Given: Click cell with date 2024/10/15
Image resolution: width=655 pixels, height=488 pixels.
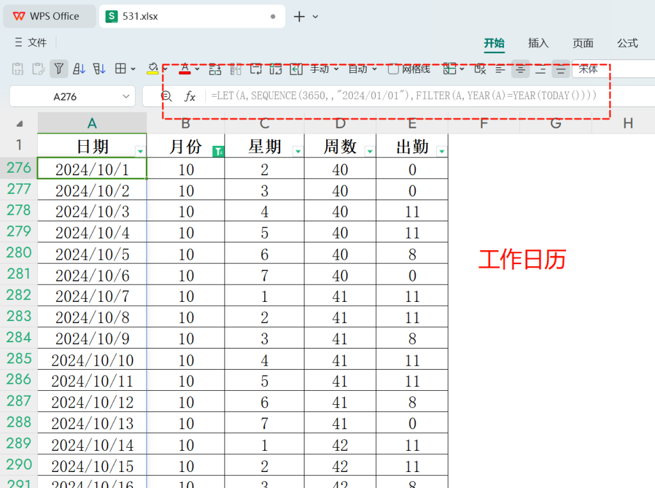Looking at the screenshot, I should [92, 466].
